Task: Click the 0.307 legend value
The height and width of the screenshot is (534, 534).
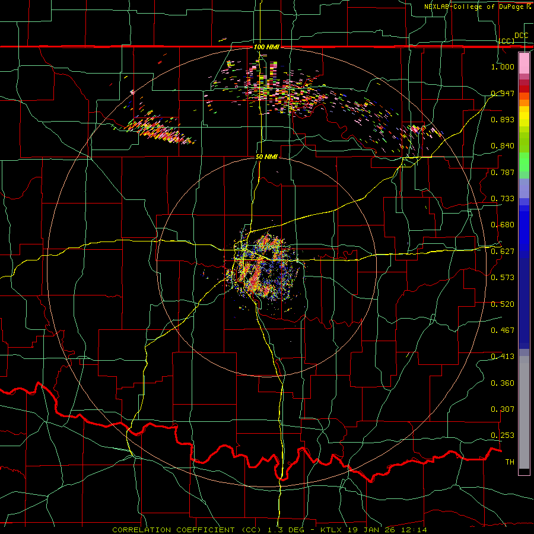Action: [x=503, y=409]
